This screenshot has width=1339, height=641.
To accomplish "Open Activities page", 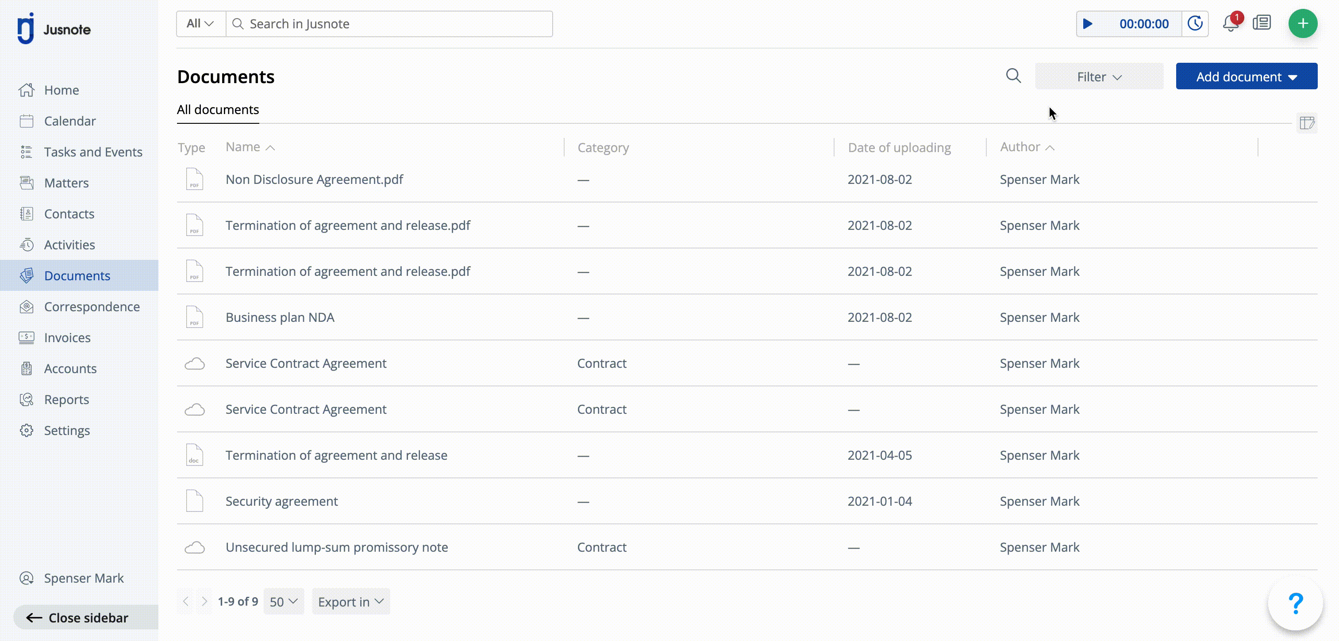I will 69,244.
